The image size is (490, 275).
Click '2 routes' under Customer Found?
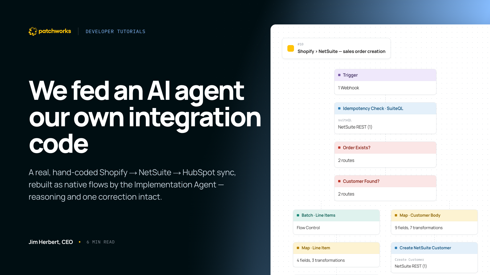coord(346,194)
